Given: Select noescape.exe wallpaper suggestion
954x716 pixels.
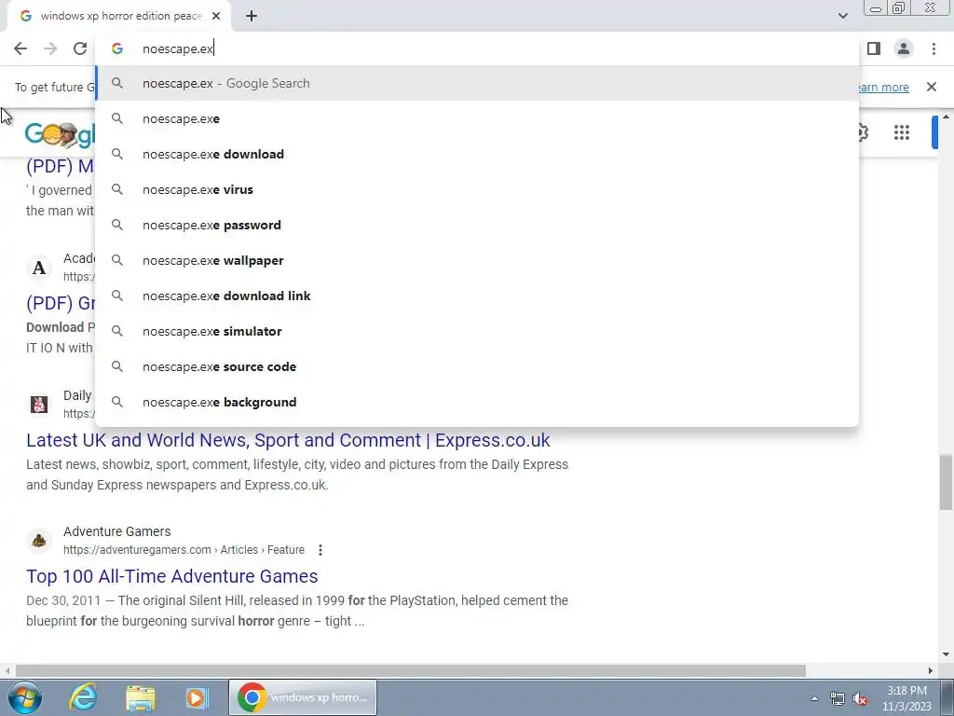Looking at the screenshot, I should tap(478, 260).
